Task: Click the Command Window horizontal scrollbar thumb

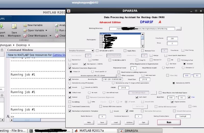Action: coord(27,120)
